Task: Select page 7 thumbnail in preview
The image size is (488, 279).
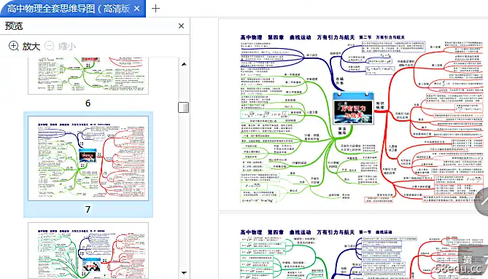Action: [88, 159]
